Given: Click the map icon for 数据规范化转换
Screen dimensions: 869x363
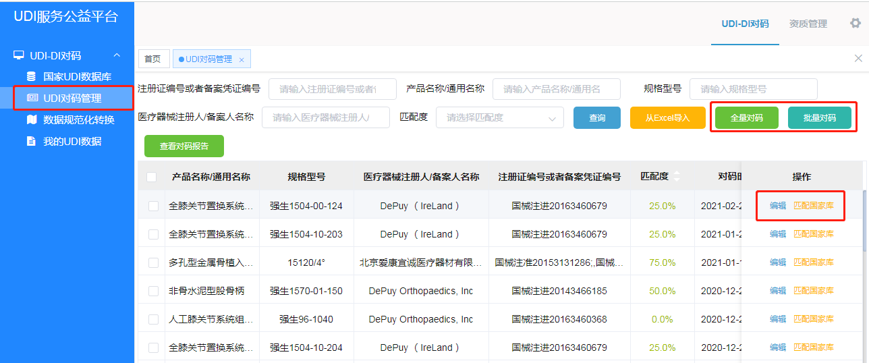Looking at the screenshot, I should 31,119.
